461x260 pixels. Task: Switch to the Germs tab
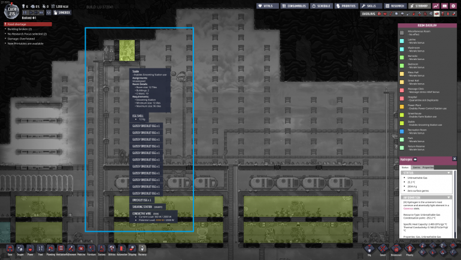417,167
